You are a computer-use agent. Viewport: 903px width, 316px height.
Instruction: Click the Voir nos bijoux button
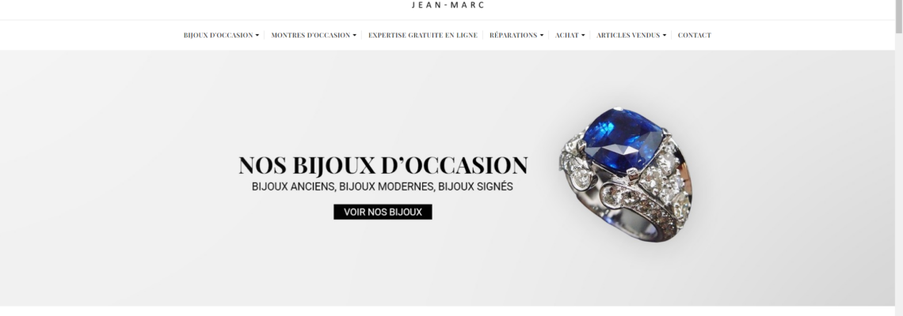tap(383, 212)
